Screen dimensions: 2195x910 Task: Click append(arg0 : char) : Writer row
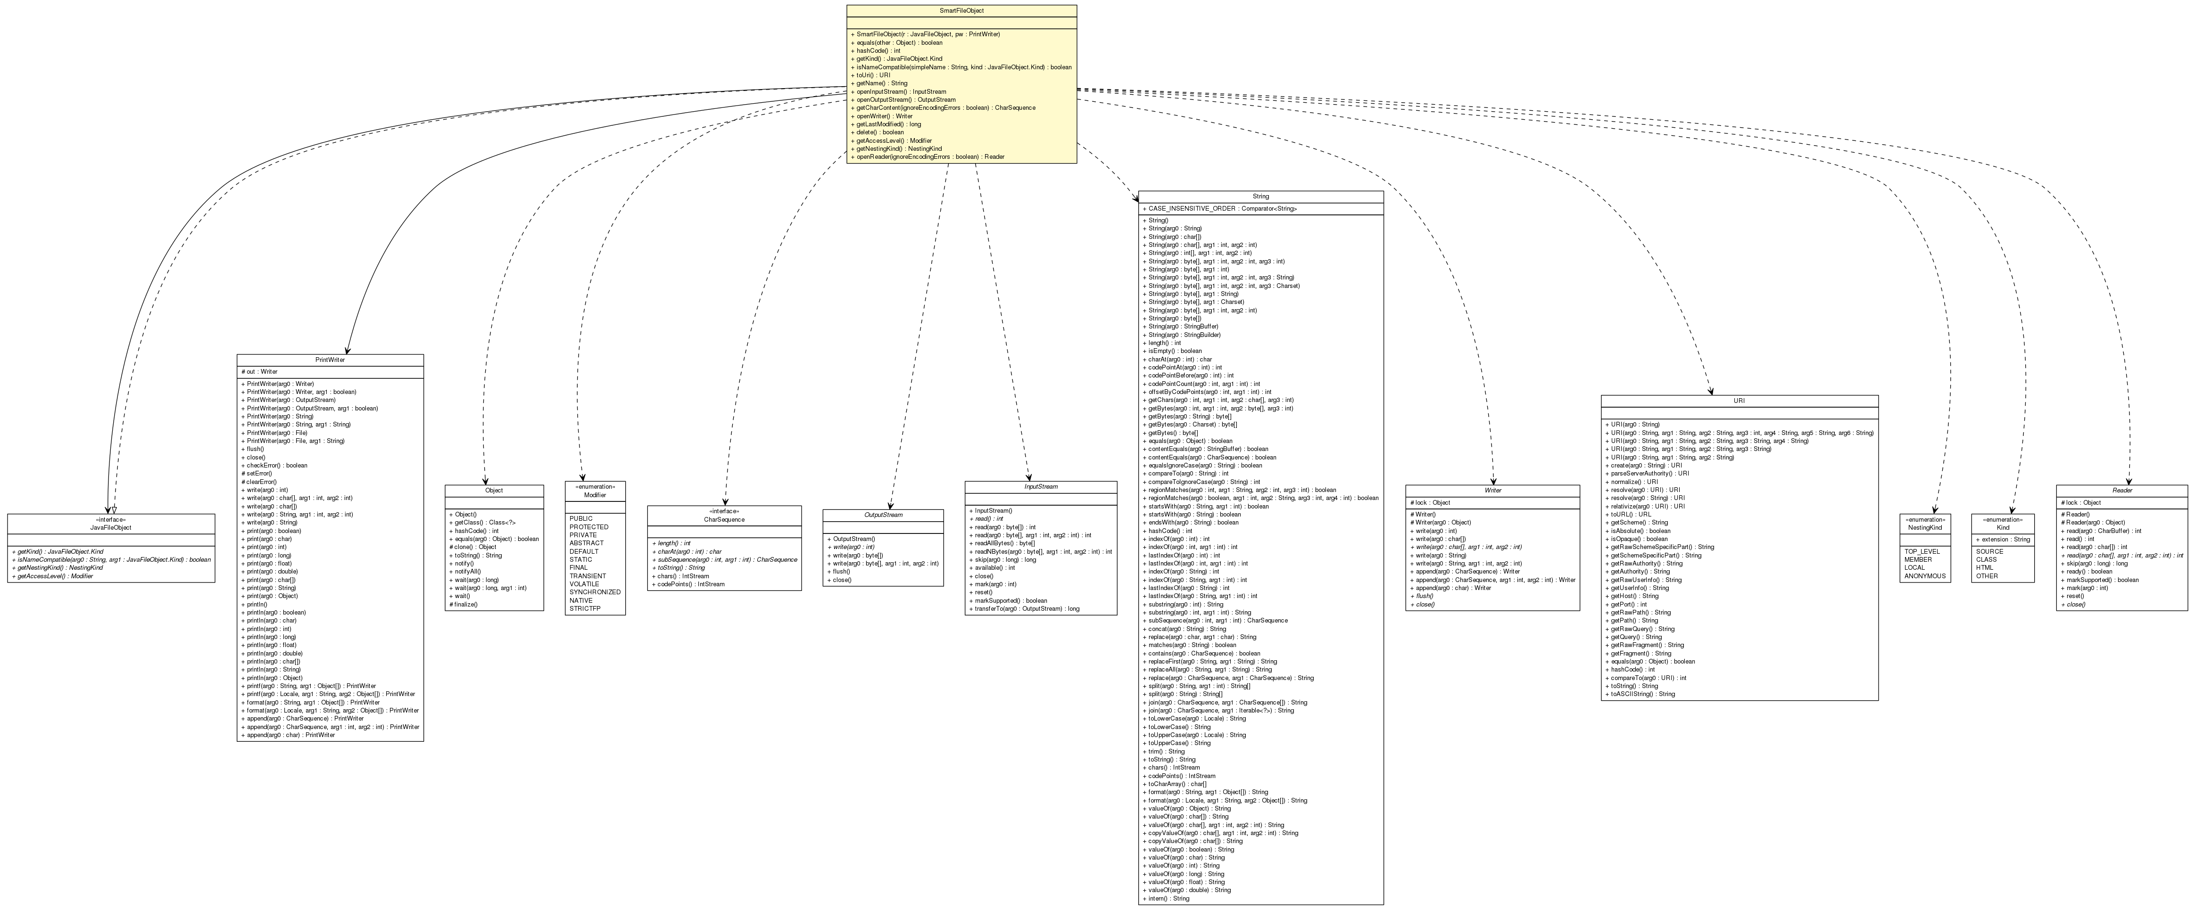[x=1450, y=588]
